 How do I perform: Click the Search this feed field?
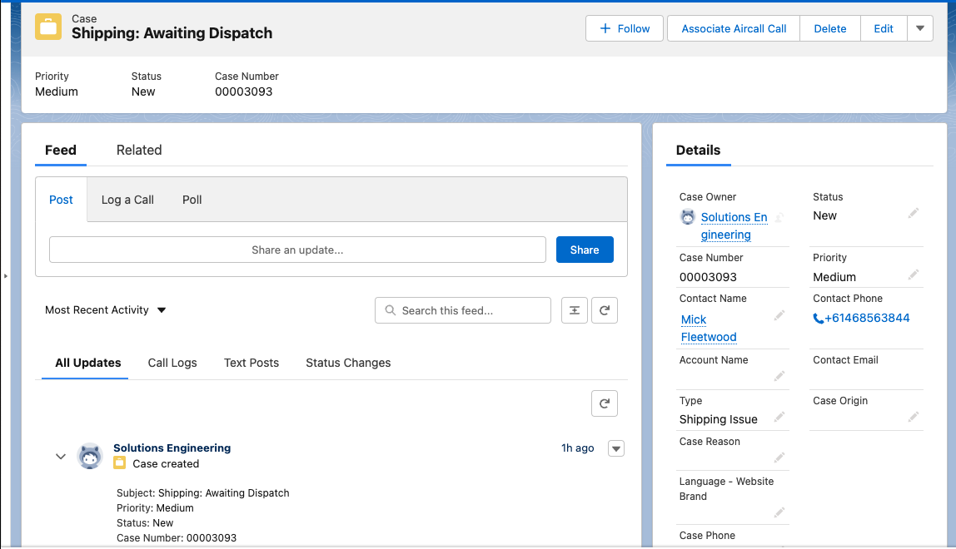[x=463, y=310]
